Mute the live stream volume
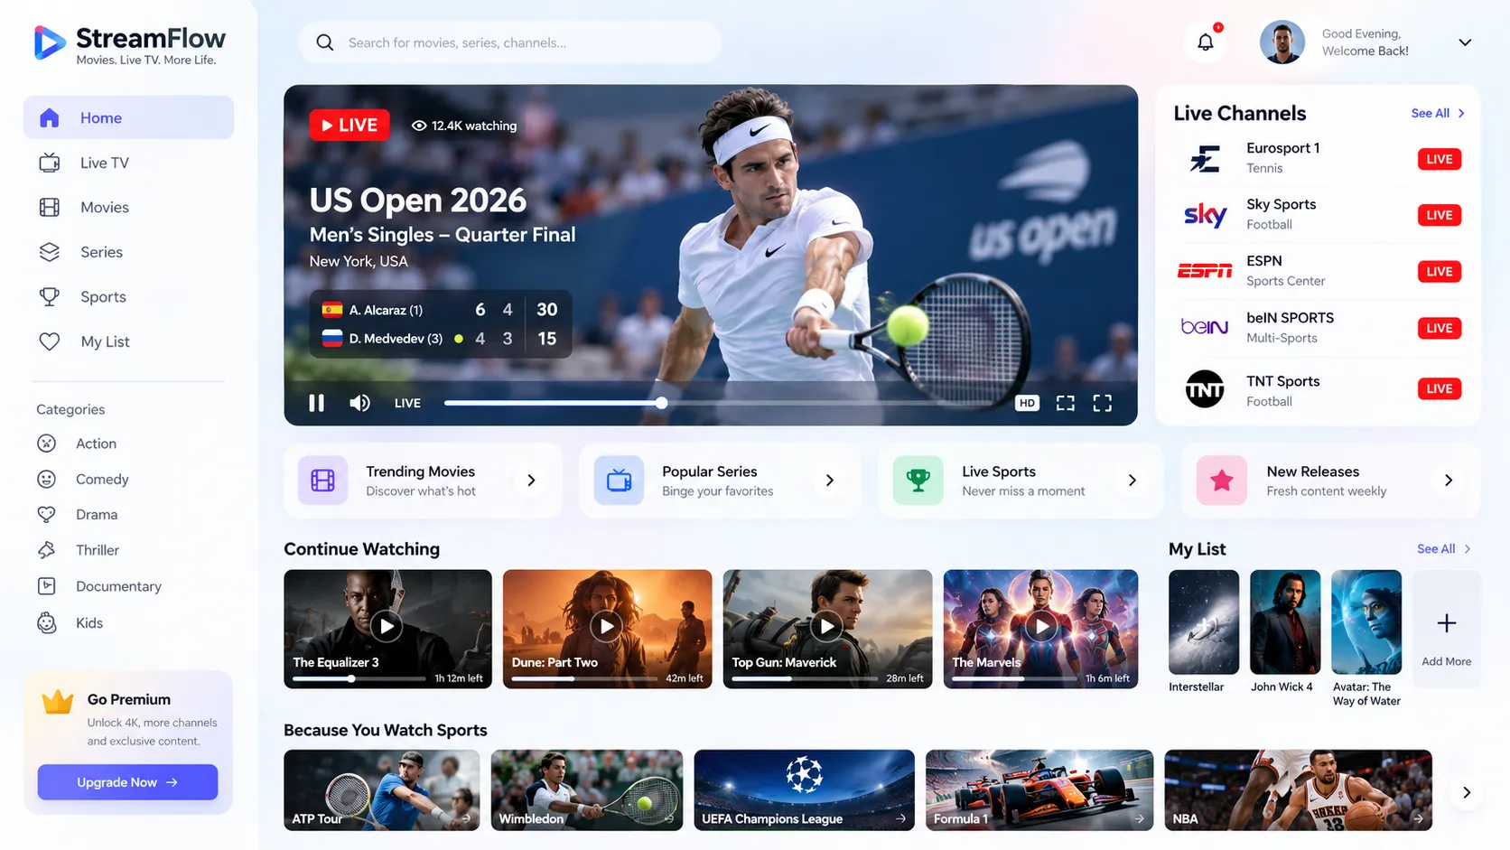Viewport: 1510px width, 850px height. pyautogui.click(x=359, y=403)
